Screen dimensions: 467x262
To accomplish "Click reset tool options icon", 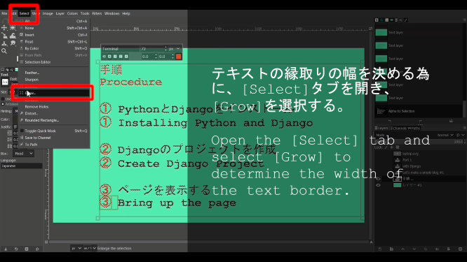I will click(37, 249).
